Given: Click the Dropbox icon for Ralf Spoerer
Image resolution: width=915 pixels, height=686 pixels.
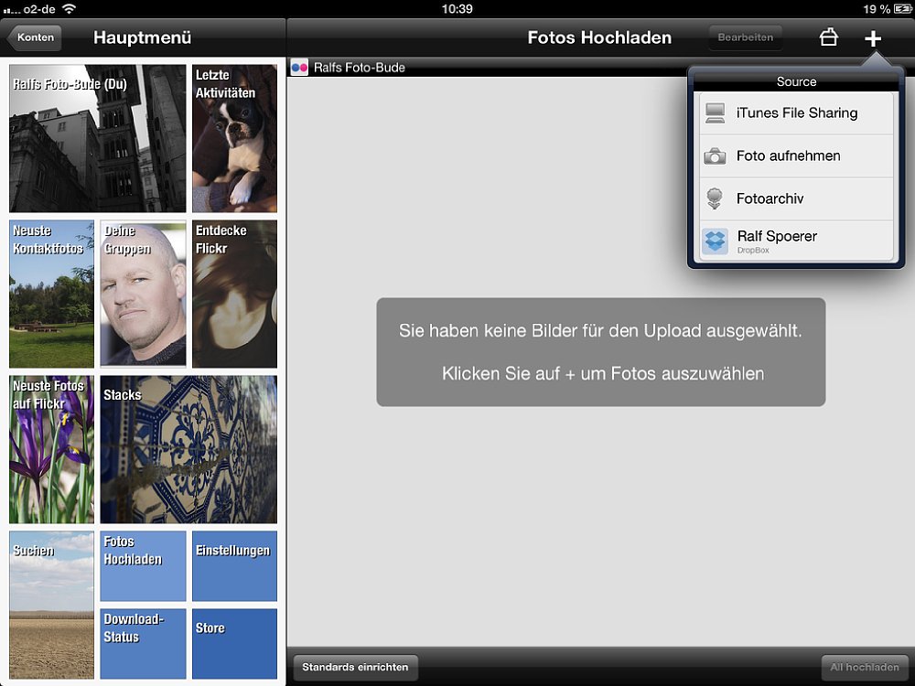Looking at the screenshot, I should [x=715, y=241].
